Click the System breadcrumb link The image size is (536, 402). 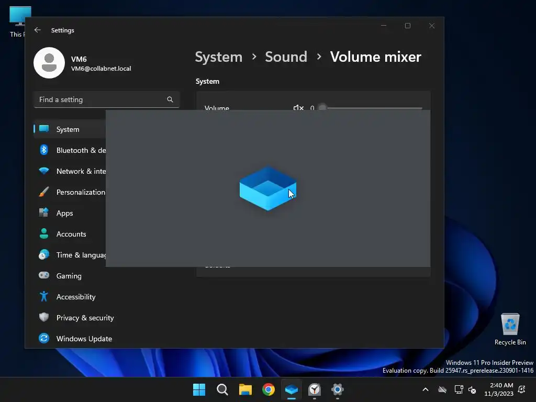coord(218,57)
